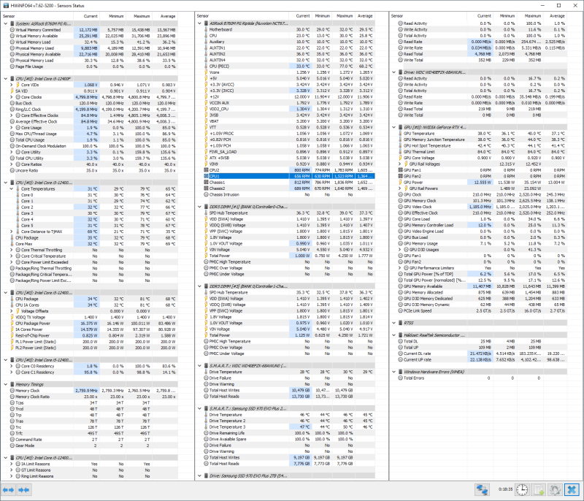Collapse the GPU NVIDIA GeForce RTX section

point(394,127)
